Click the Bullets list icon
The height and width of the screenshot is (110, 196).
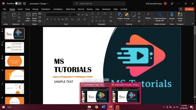92,13
